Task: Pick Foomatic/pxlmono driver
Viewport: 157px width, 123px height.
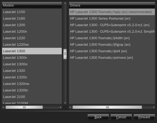Action: [112, 57]
